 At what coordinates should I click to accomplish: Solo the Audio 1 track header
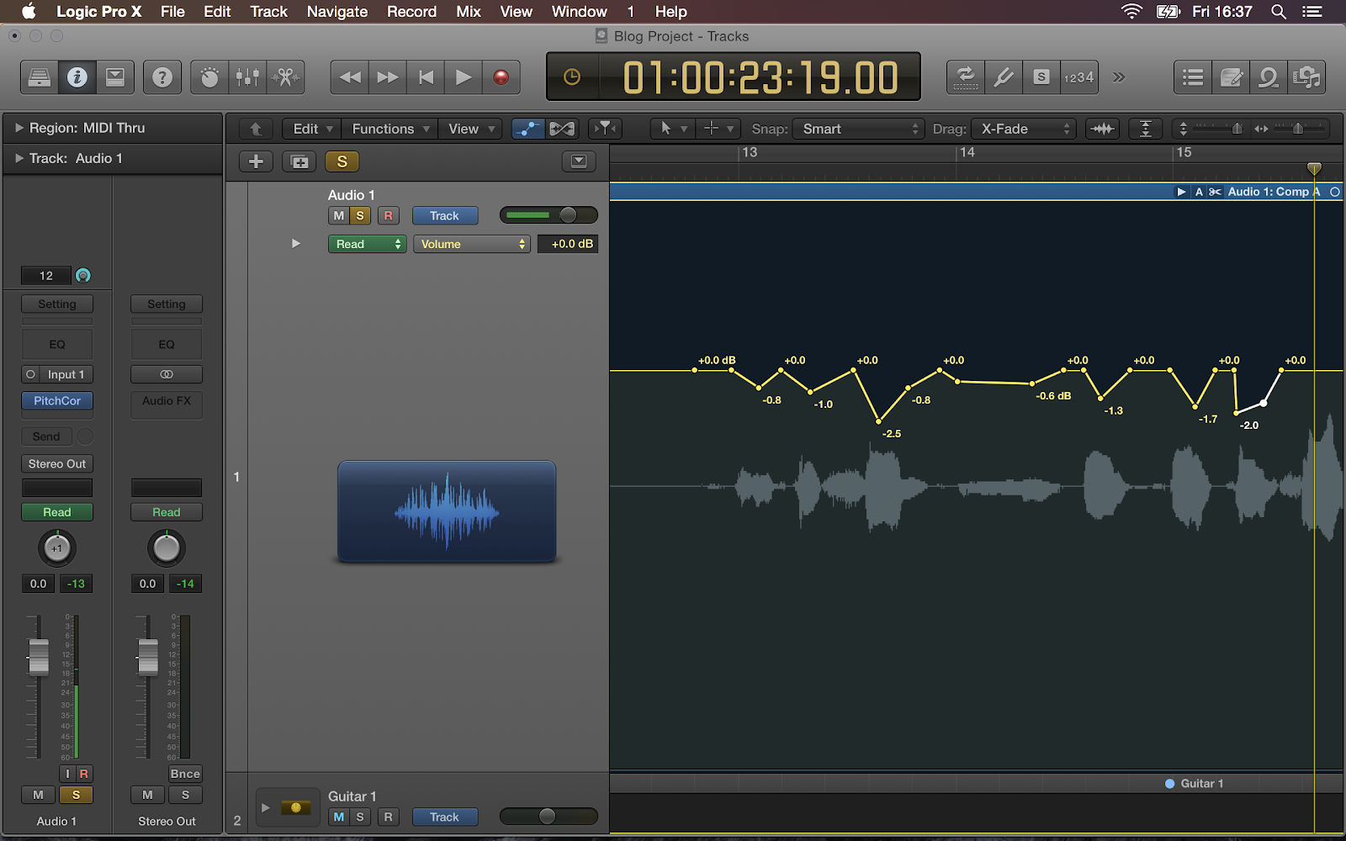pyautogui.click(x=360, y=215)
